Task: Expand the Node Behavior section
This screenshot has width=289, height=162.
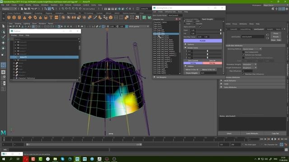Action: (221, 81)
